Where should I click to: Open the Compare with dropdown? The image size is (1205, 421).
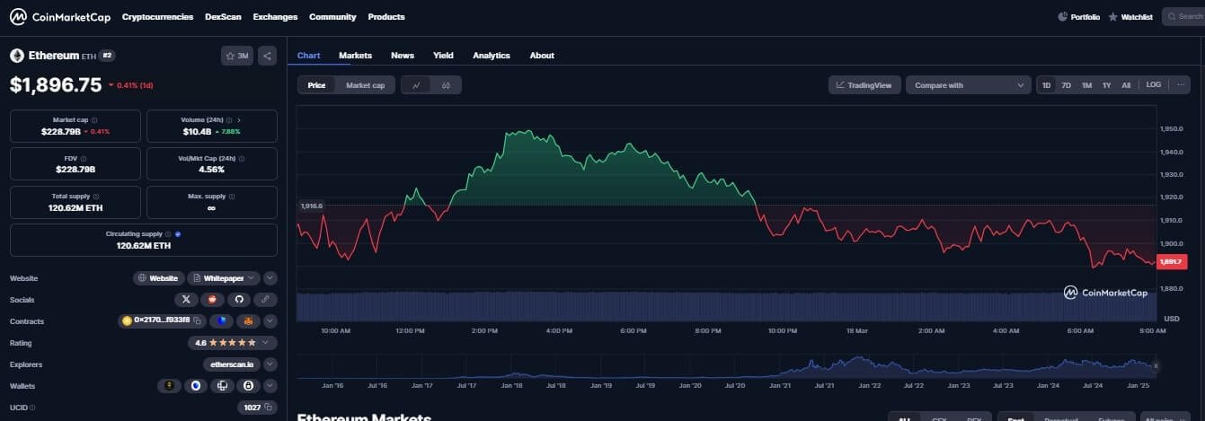(968, 85)
